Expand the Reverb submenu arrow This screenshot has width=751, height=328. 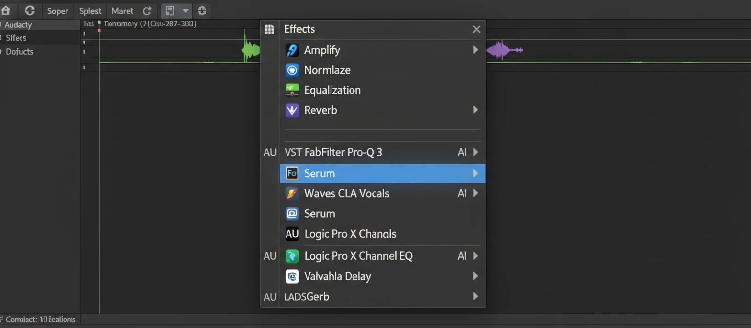(x=475, y=110)
